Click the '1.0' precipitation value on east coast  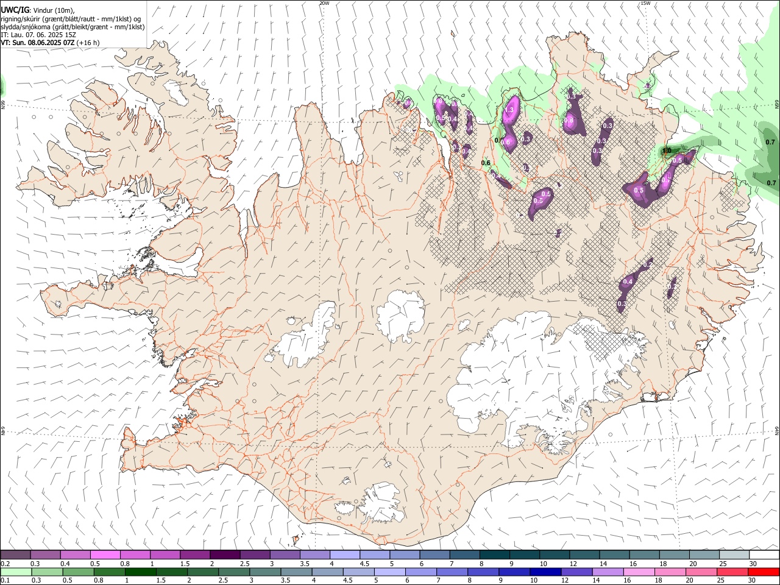tap(667, 151)
